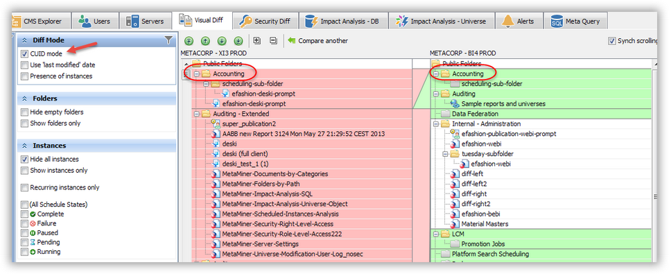Click the Pending hourglass icon
The image size is (669, 274).
pyautogui.click(x=33, y=242)
